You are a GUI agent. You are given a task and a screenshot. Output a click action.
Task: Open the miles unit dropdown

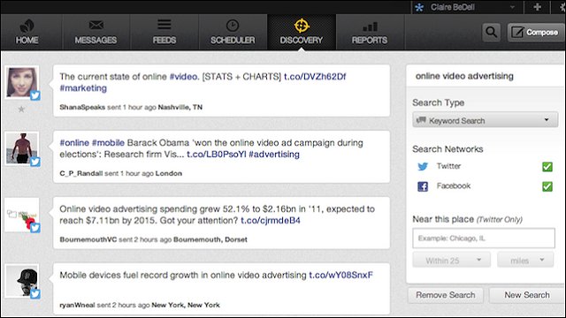click(x=525, y=260)
